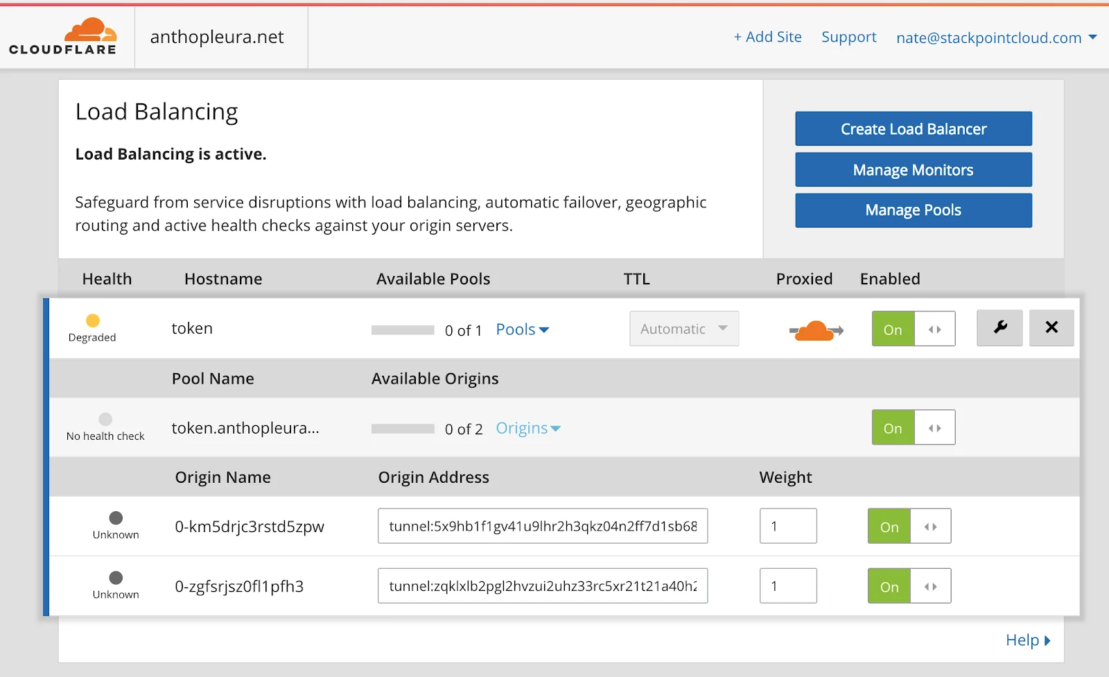
Task: Click Load Balancing is active text
Action: [171, 154]
